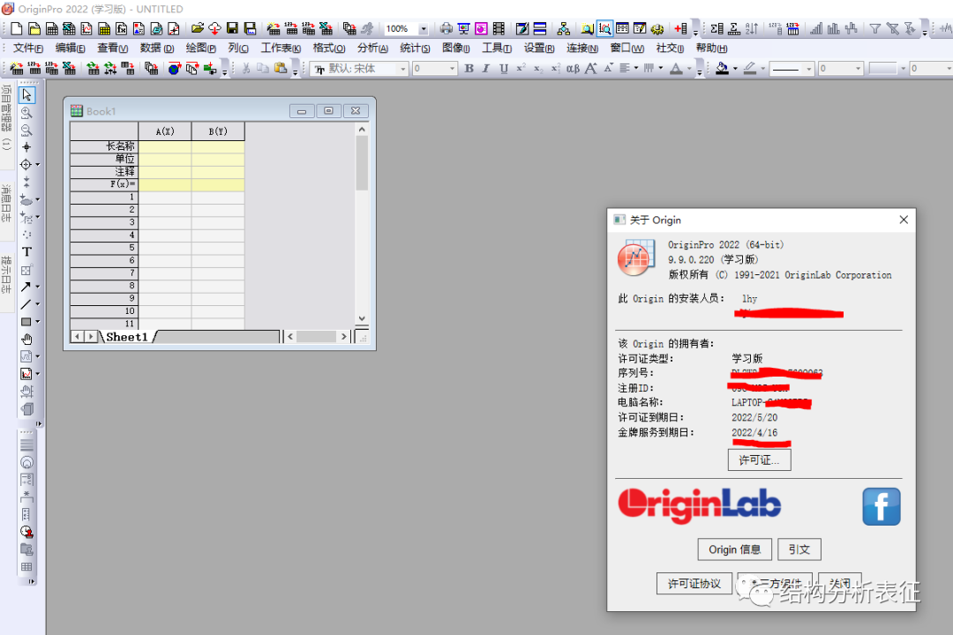
Task: Select the Pan hand tool
Action: (x=26, y=339)
